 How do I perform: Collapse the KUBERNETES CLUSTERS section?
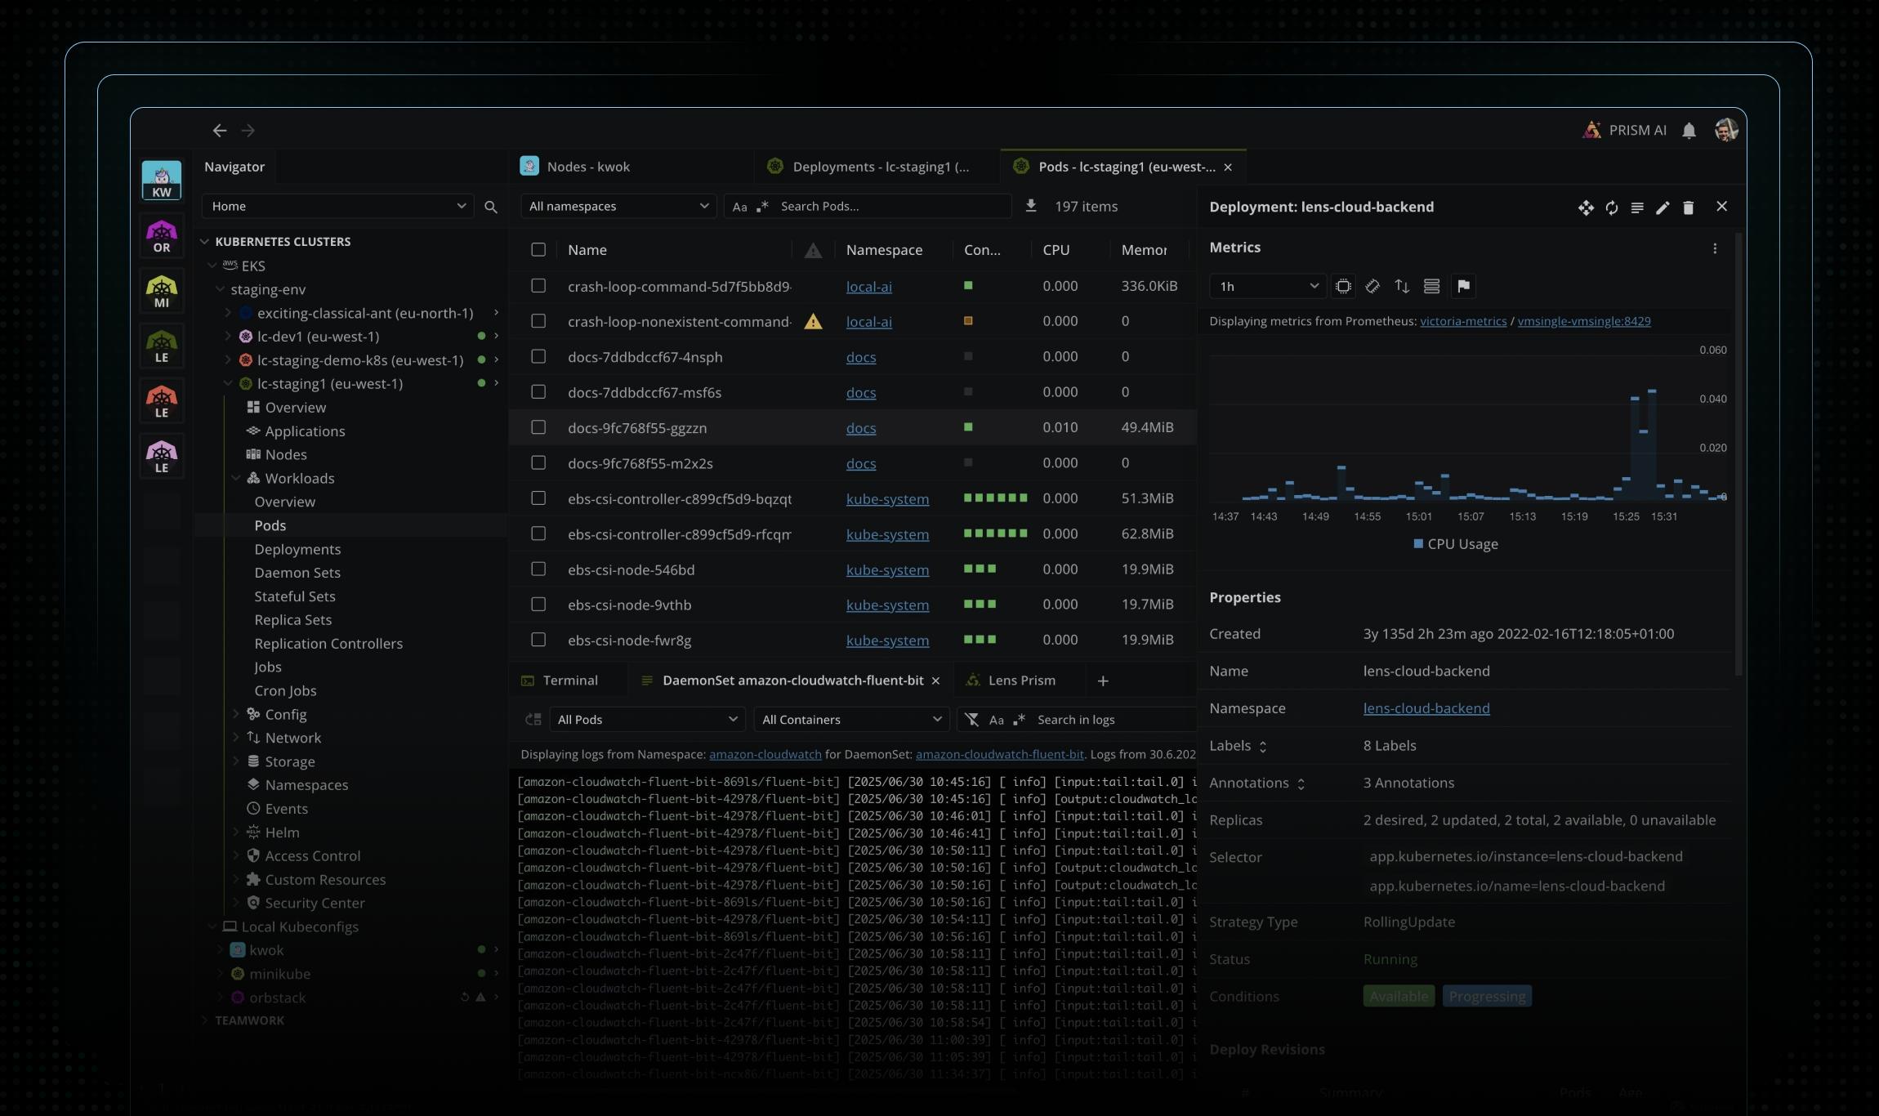pos(204,242)
